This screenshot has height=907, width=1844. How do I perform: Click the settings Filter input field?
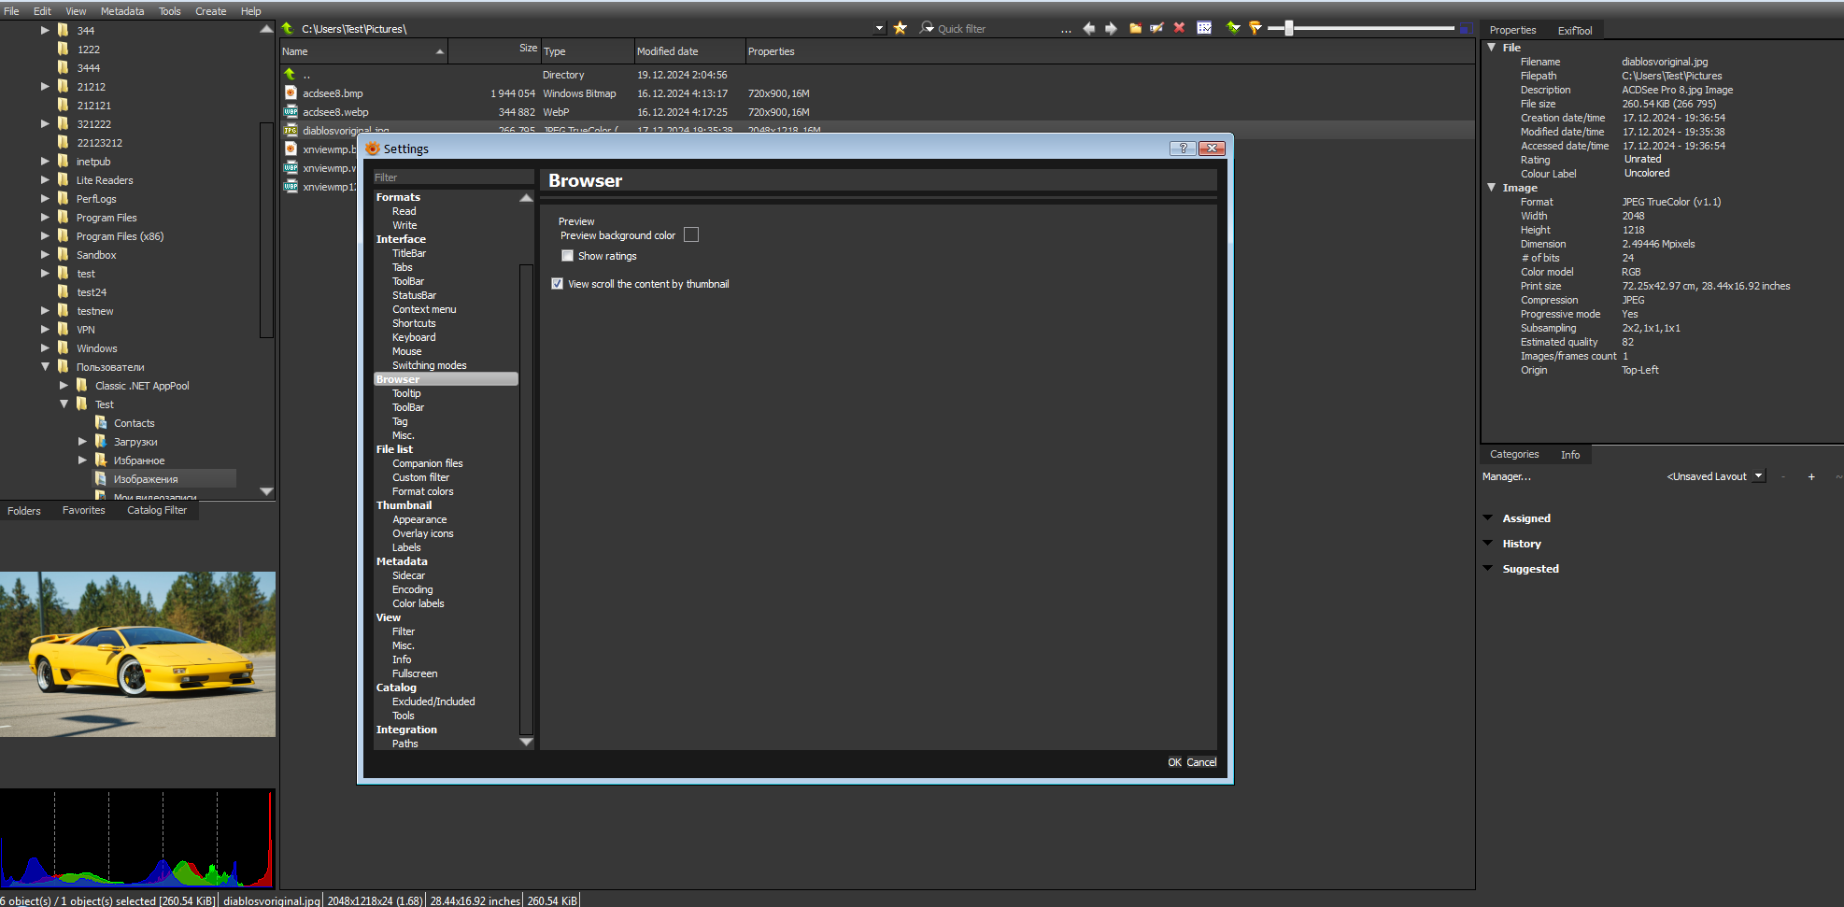(453, 177)
